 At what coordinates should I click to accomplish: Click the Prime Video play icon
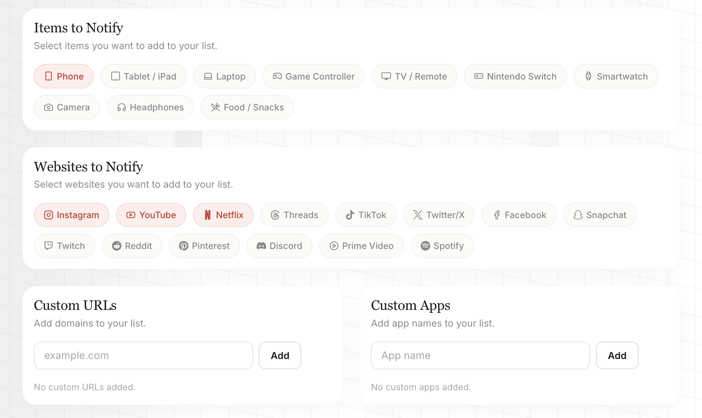pyautogui.click(x=334, y=246)
